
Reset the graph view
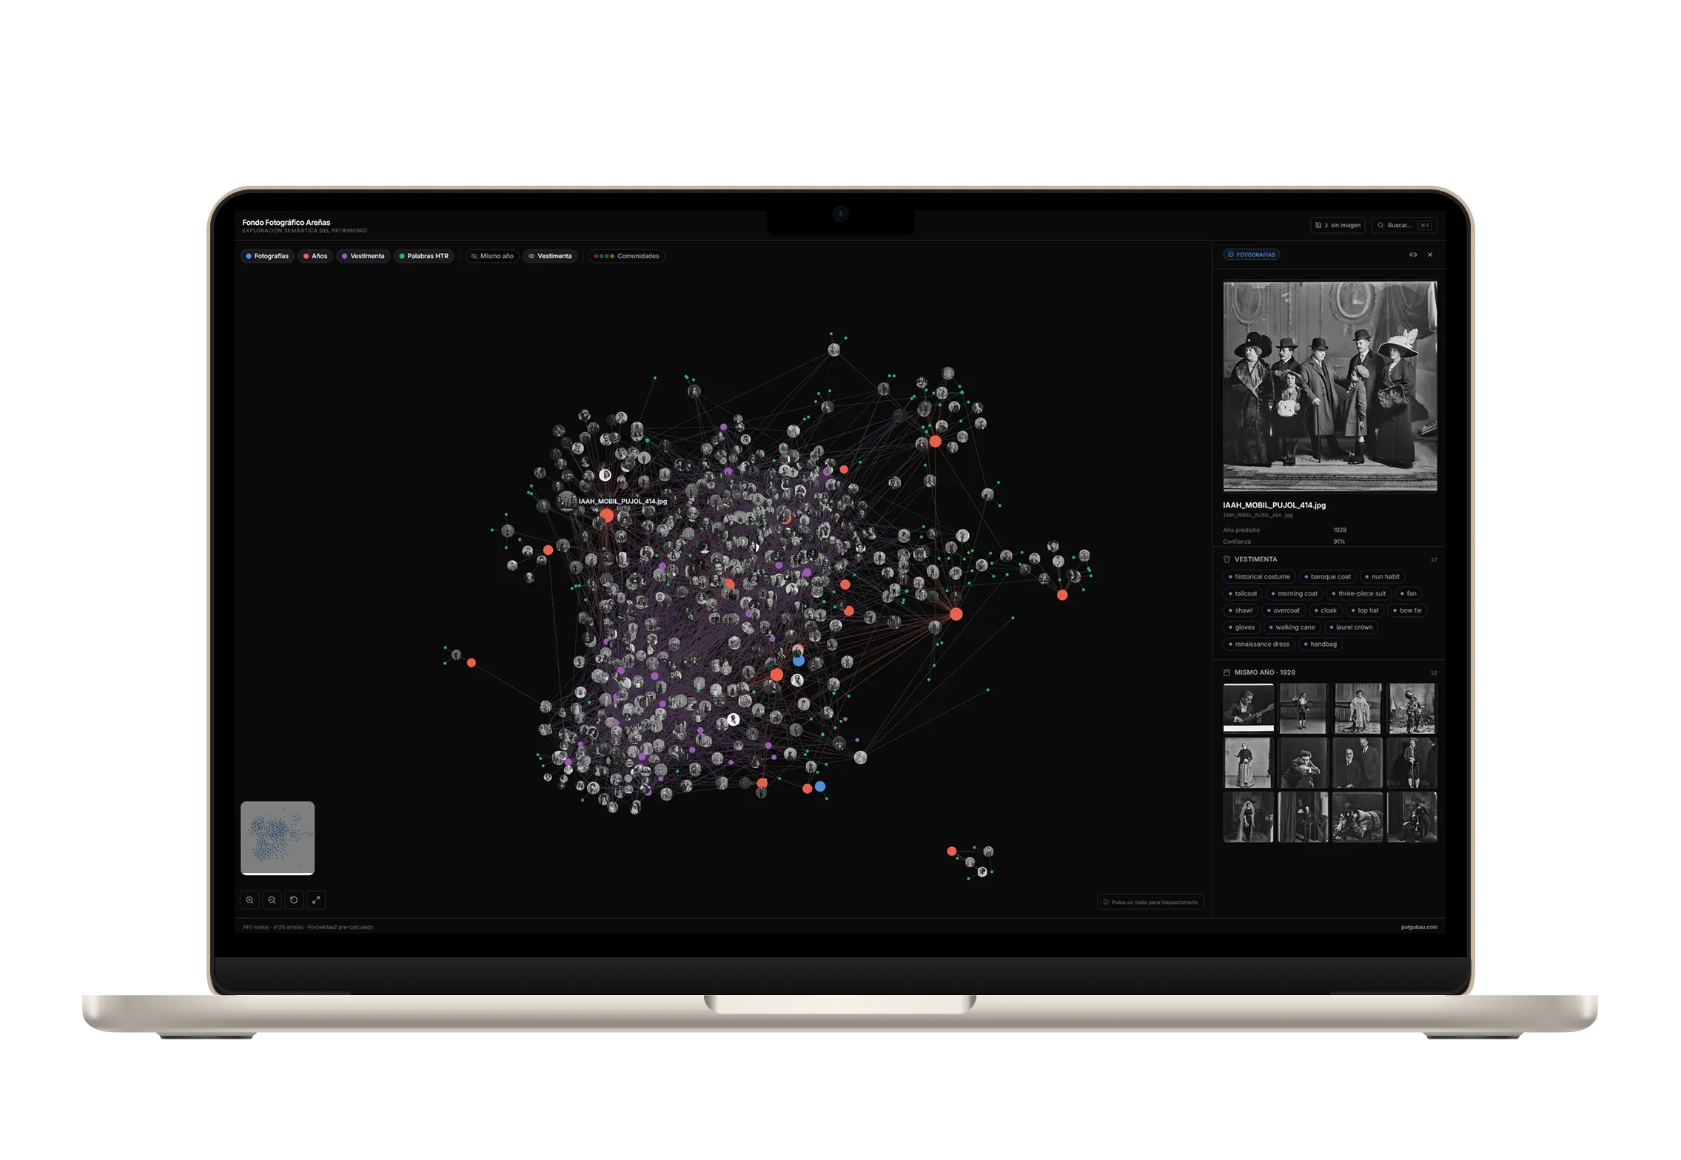click(294, 900)
